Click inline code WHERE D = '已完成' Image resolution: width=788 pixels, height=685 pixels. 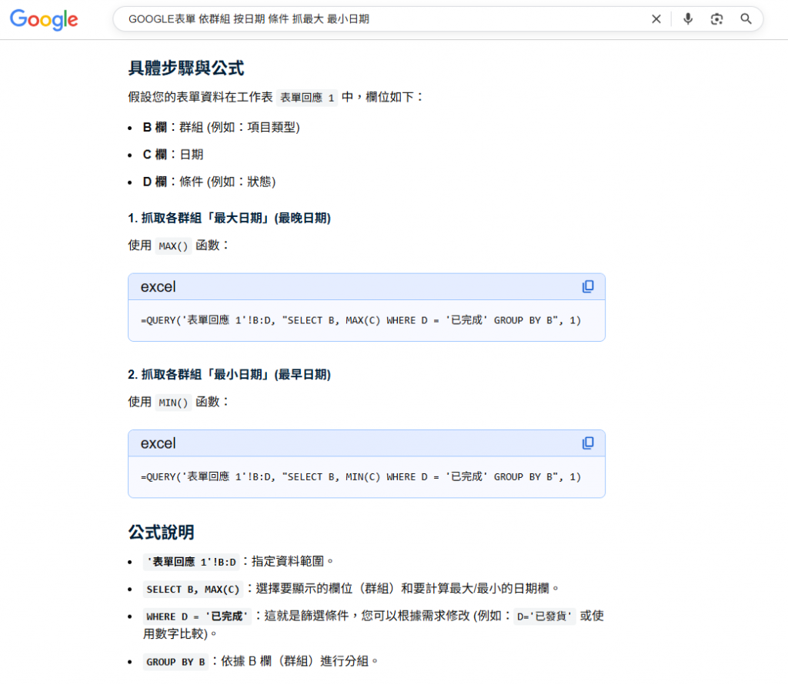click(x=197, y=616)
